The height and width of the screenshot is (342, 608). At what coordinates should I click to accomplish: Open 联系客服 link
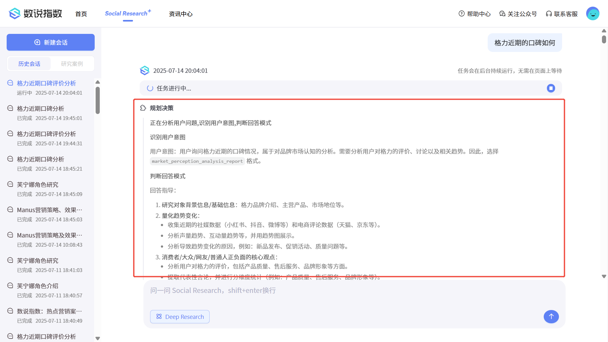point(562,14)
